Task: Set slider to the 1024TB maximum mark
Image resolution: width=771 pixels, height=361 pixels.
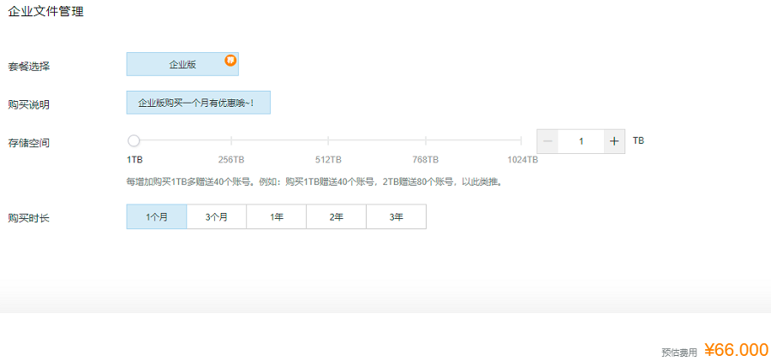Action: 521,141
